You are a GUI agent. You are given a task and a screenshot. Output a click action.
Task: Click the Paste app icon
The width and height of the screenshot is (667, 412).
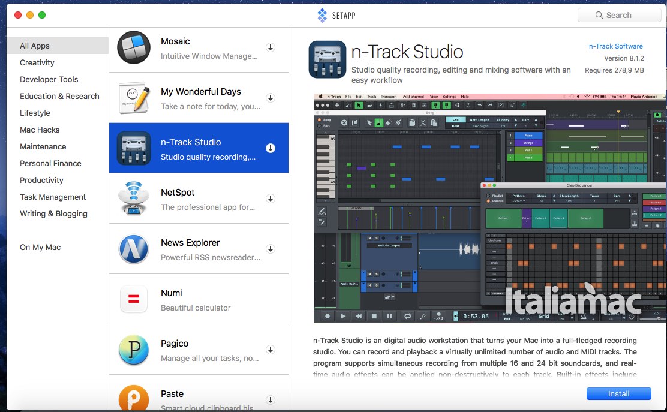pyautogui.click(x=134, y=398)
